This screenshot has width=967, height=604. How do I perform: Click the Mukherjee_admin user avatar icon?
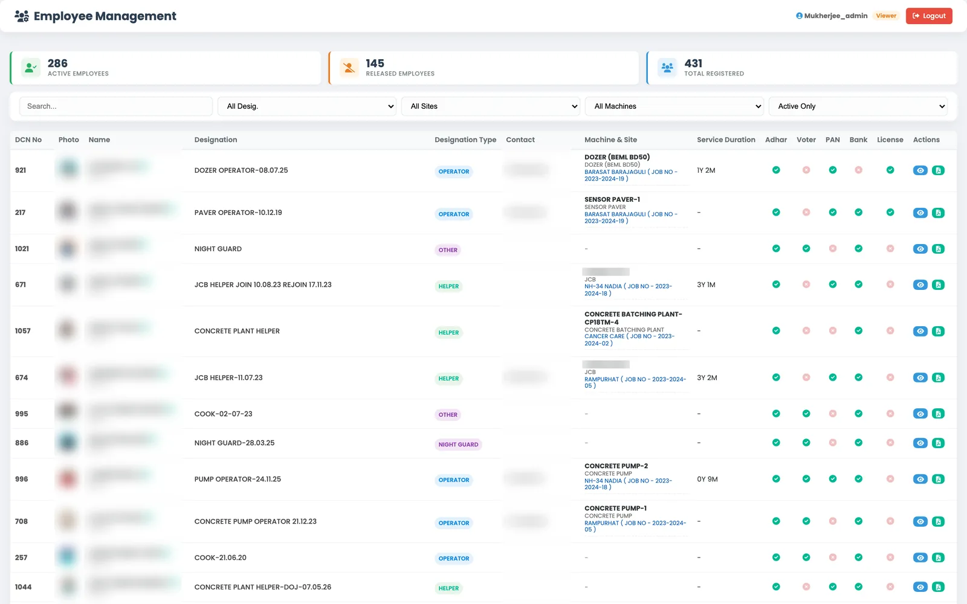(x=799, y=16)
